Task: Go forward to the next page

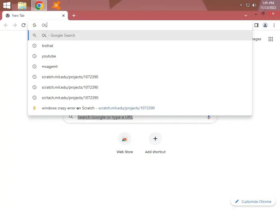Action: click(x=15, y=25)
